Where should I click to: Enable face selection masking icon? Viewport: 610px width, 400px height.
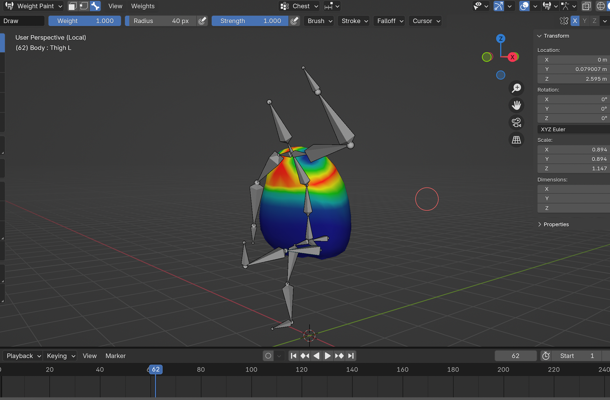[x=72, y=6]
